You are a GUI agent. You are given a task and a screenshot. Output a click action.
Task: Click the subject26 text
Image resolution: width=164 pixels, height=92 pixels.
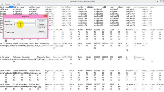[x=98, y=14]
